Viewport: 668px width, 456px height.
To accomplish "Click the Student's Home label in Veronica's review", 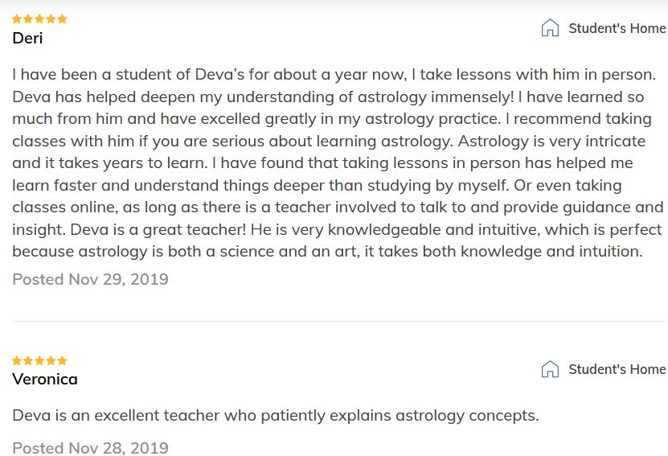I will pyautogui.click(x=617, y=369).
